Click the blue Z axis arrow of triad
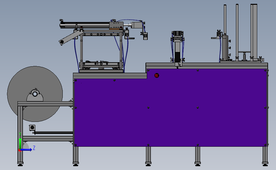Image resolution: width=276 pixels, height=170 pixels. tap(27, 150)
